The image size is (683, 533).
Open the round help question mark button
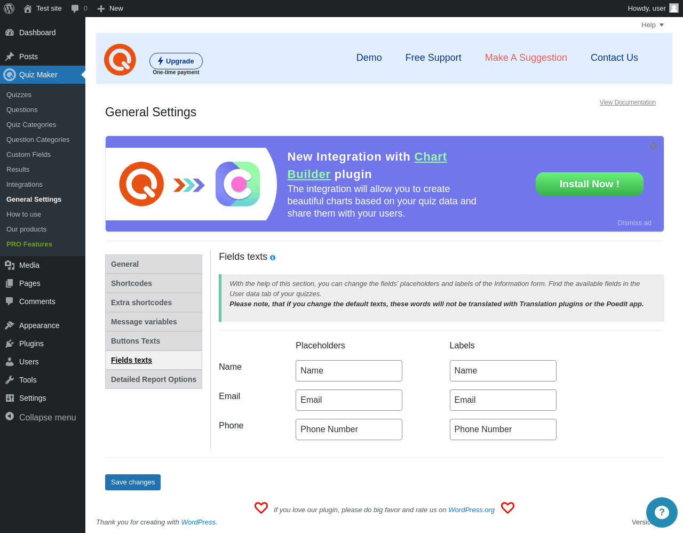coord(662,512)
